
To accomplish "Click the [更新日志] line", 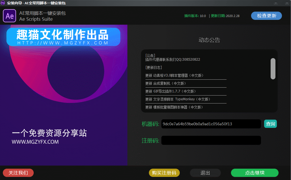I will [x=154, y=67].
